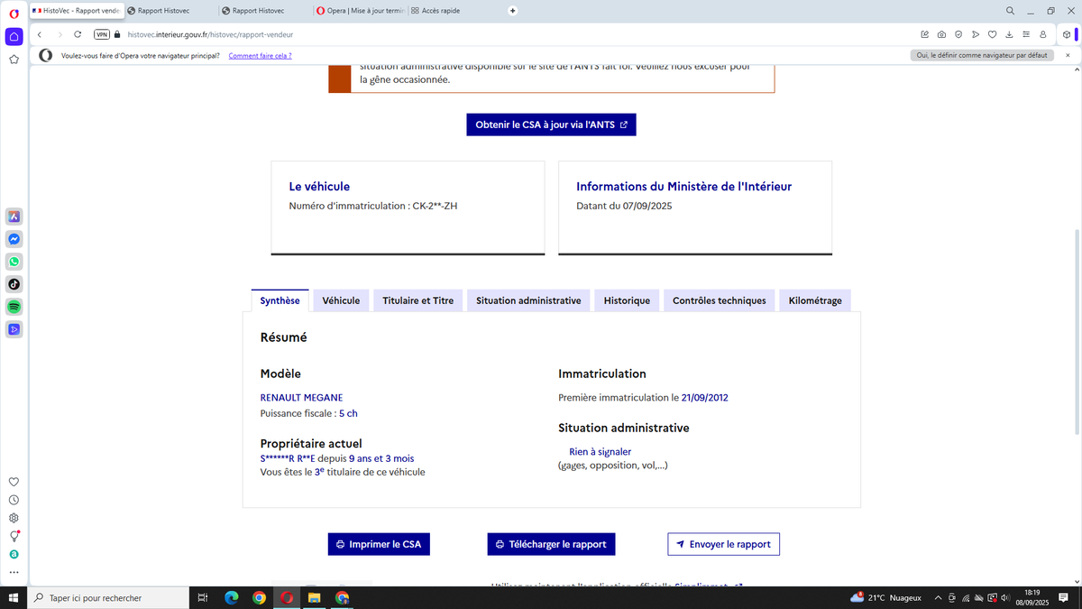Click the RENAULT MEGANE model text
1082x609 pixels.
[301, 398]
